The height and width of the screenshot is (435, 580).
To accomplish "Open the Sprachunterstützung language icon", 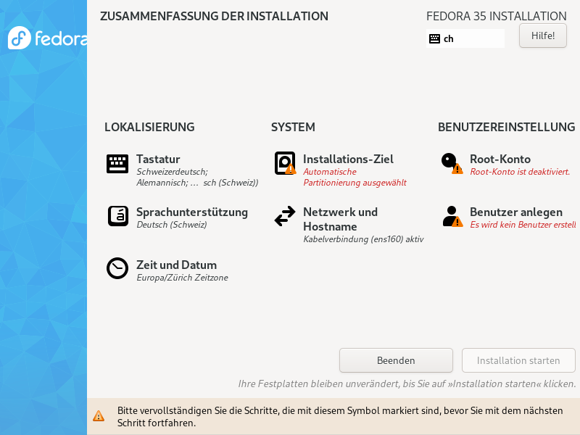I will [x=118, y=216].
